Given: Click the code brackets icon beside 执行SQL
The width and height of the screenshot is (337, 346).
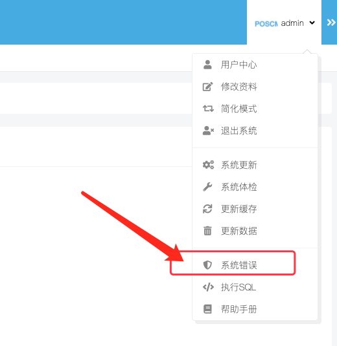Looking at the screenshot, I should point(208,287).
